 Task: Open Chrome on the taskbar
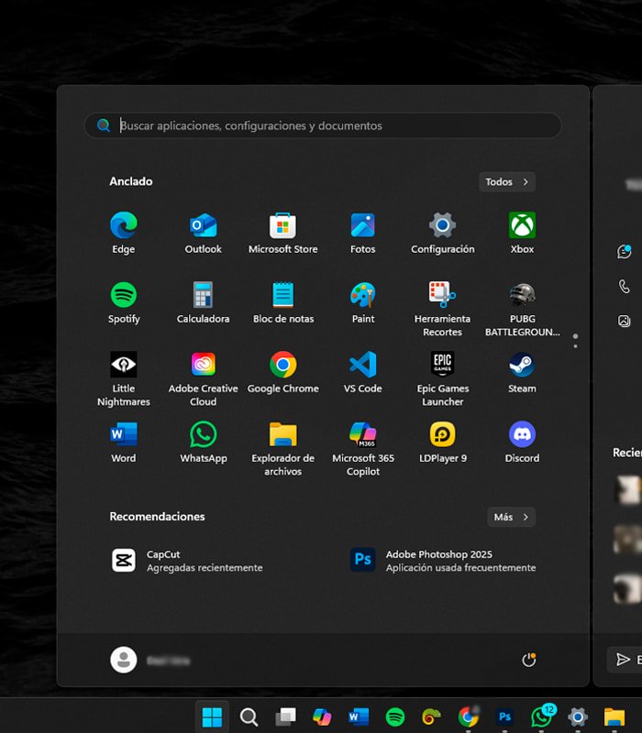click(468, 717)
